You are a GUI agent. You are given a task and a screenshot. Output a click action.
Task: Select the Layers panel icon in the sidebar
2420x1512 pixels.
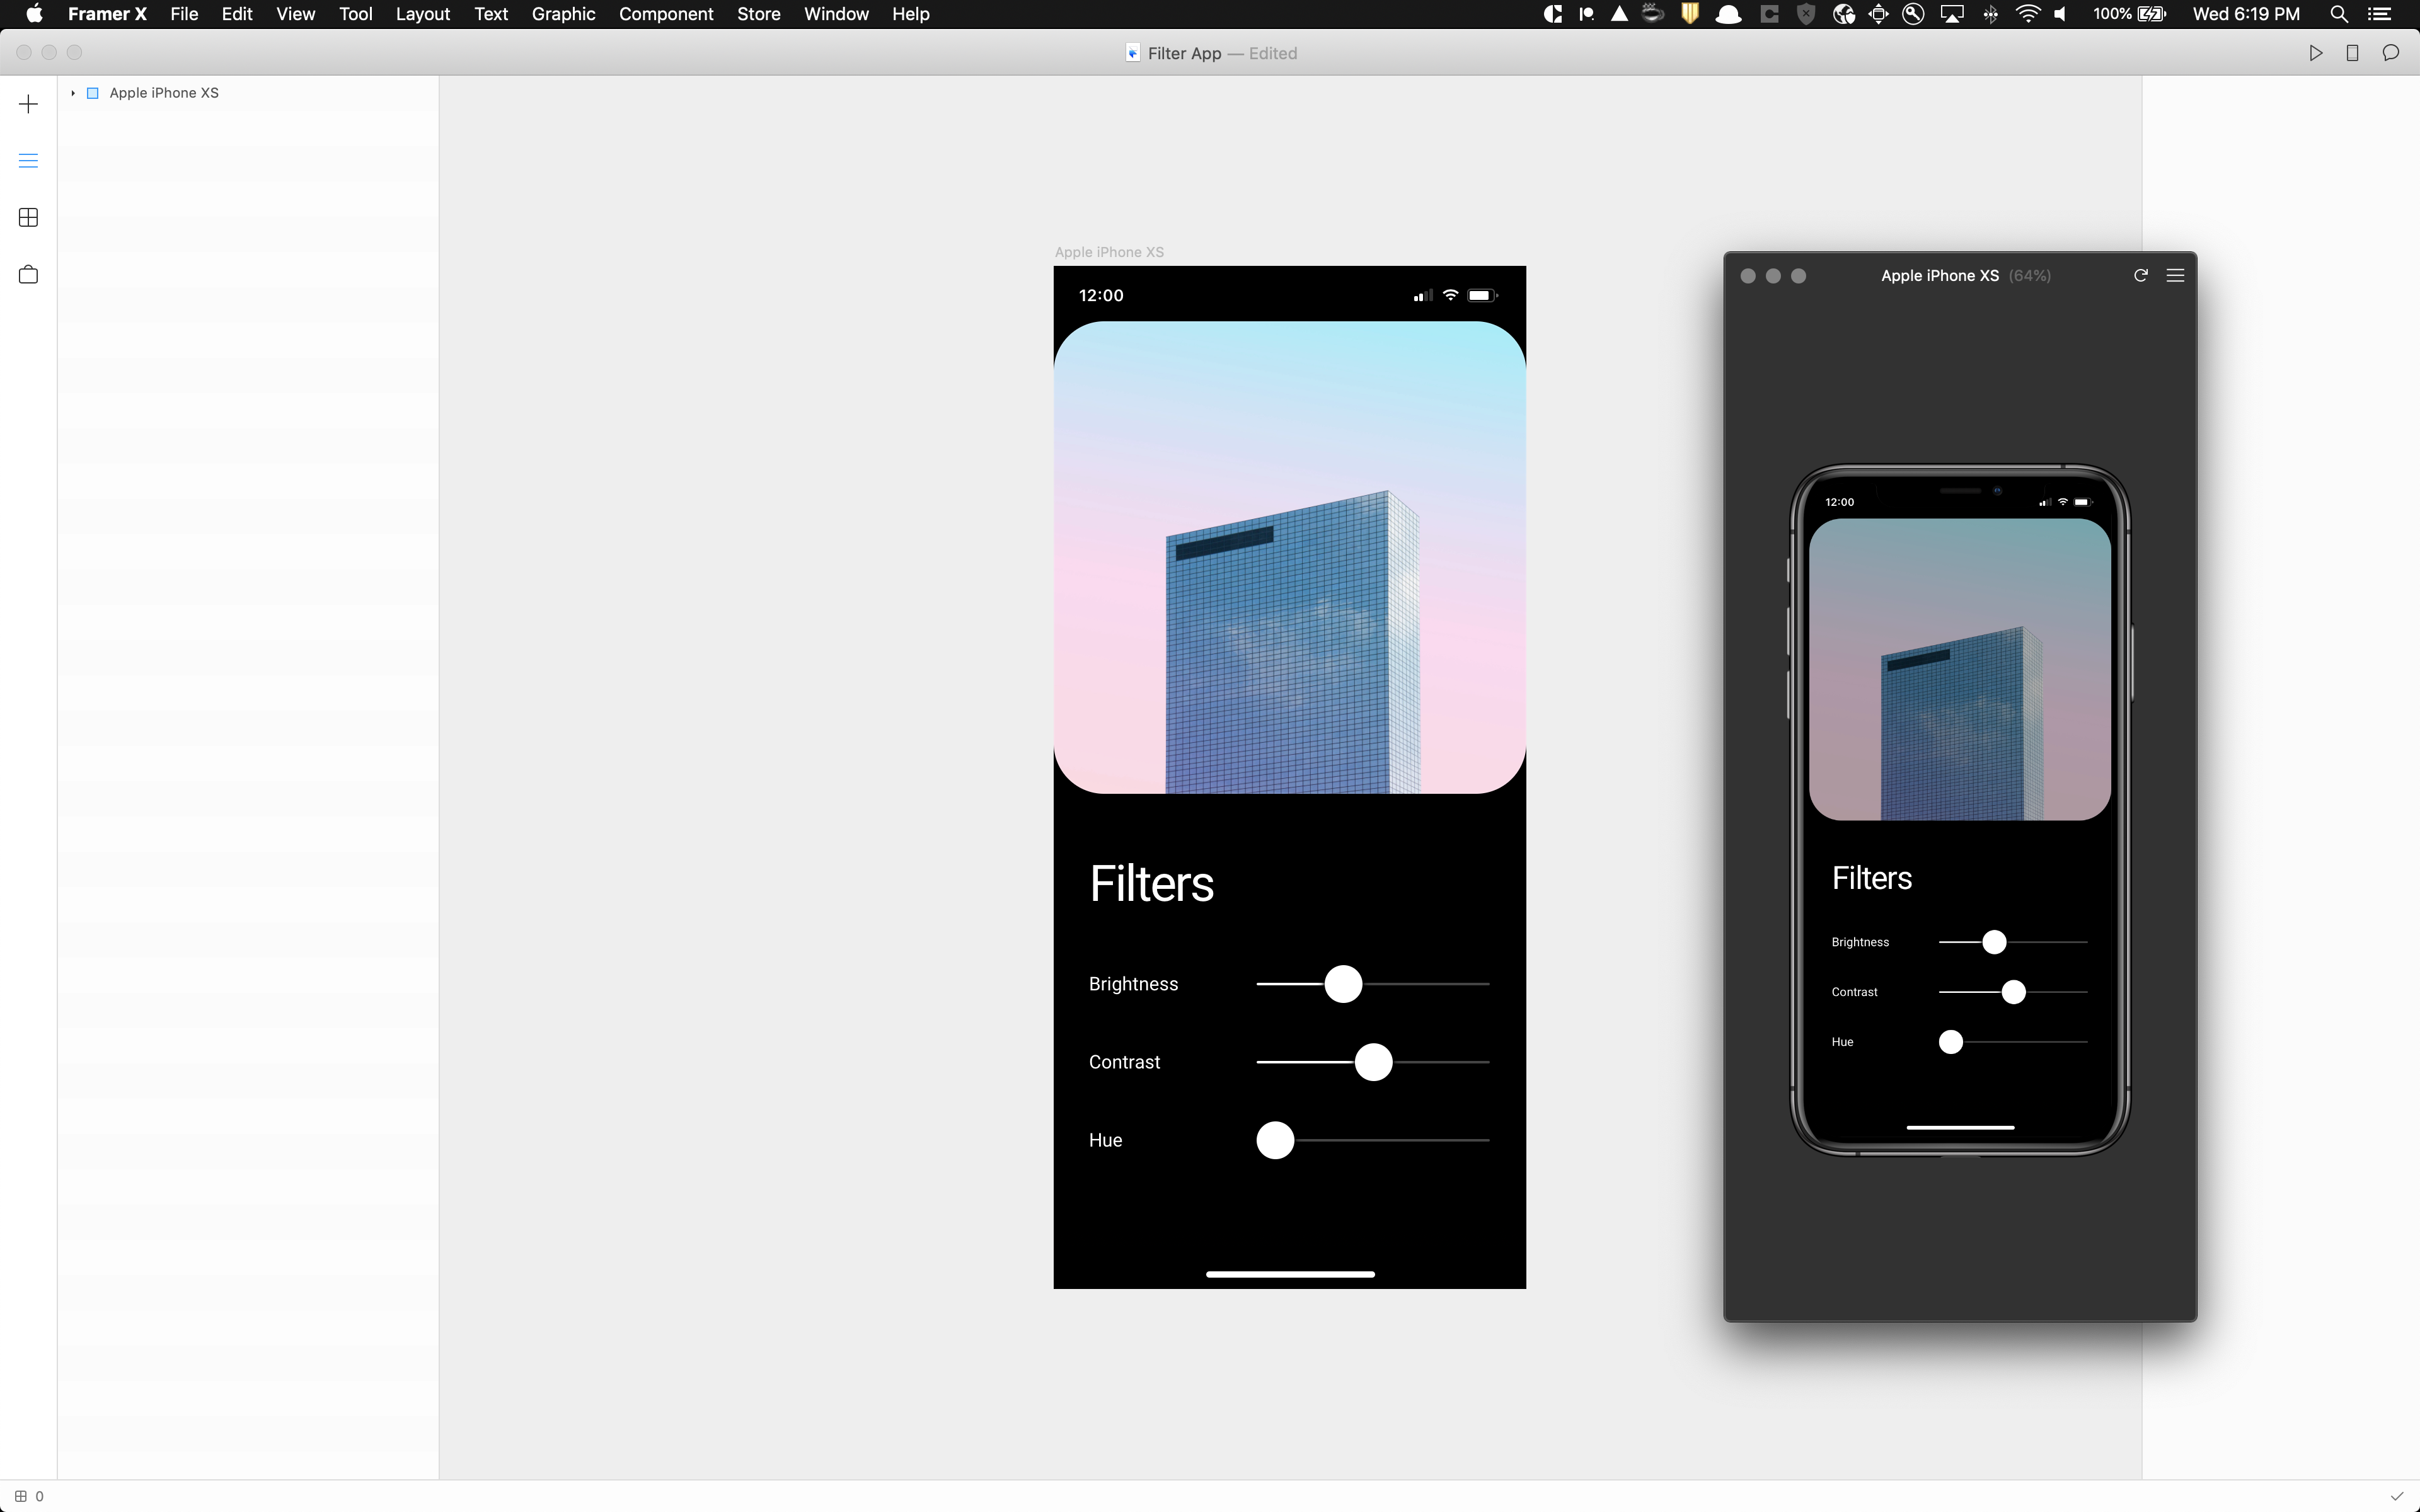pos(28,160)
